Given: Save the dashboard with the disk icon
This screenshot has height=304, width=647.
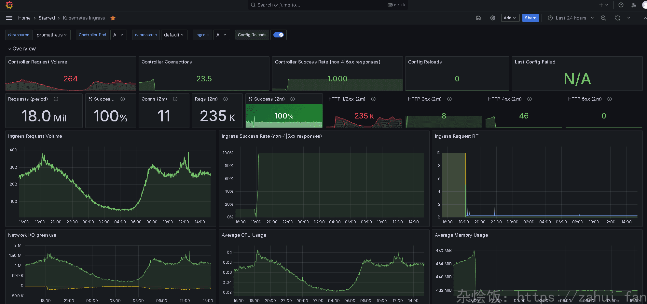Looking at the screenshot, I should pos(478,18).
